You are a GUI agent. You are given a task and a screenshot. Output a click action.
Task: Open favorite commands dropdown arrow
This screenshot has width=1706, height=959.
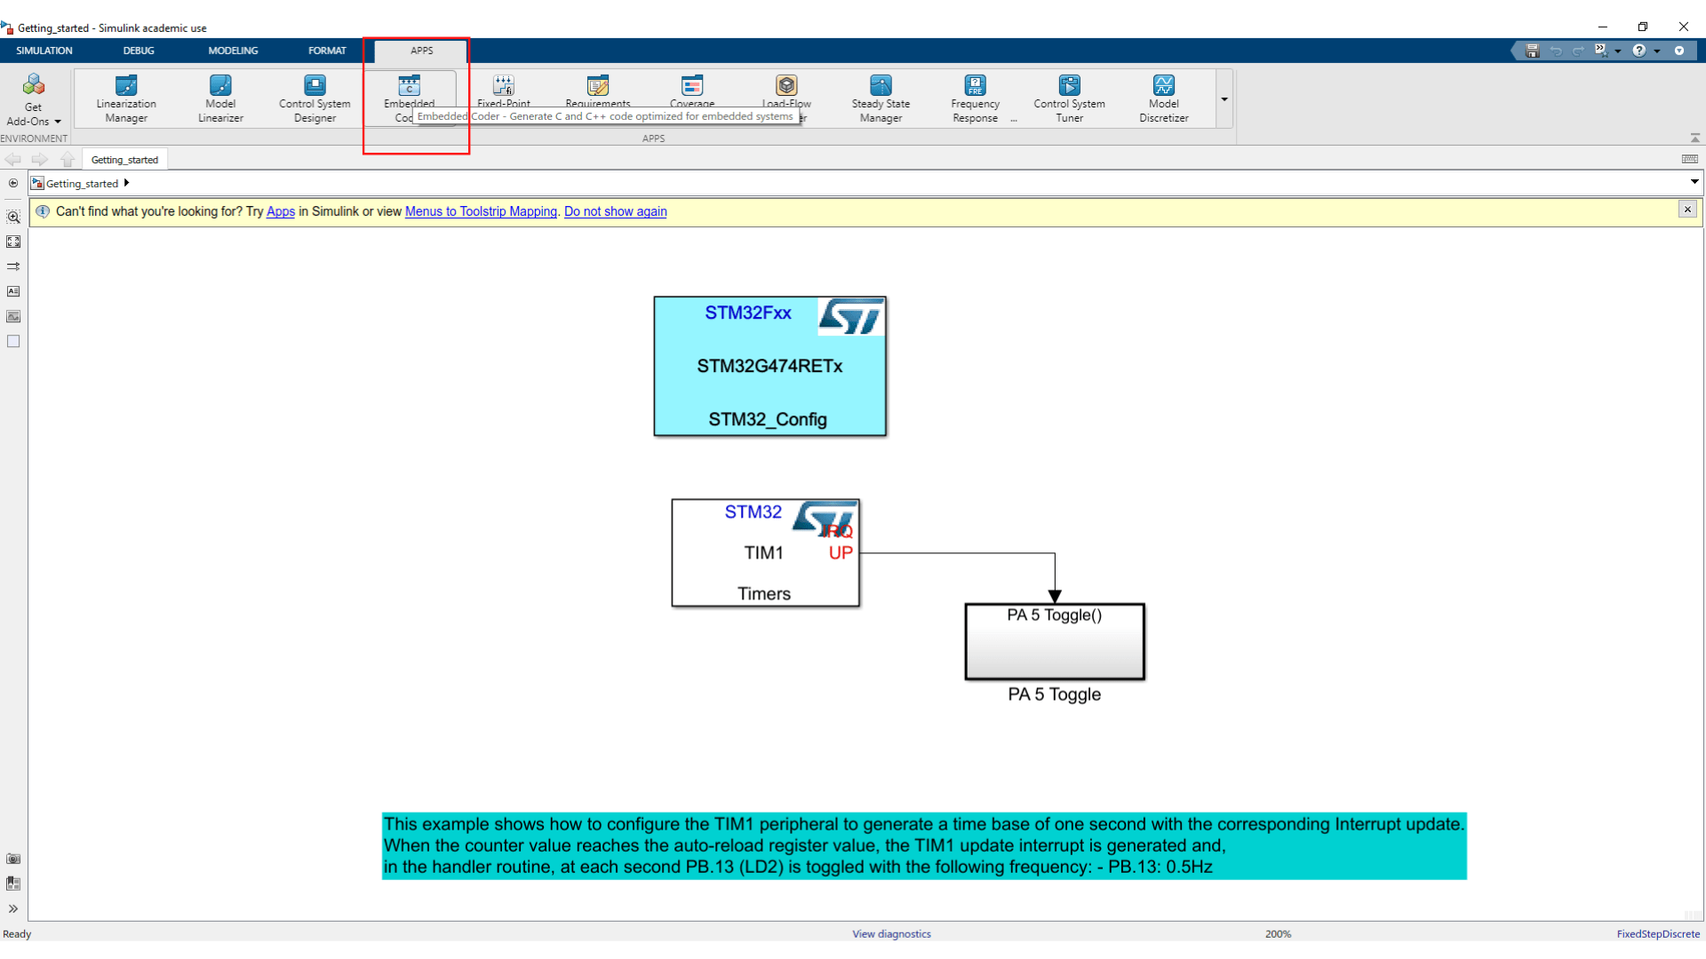(1618, 51)
